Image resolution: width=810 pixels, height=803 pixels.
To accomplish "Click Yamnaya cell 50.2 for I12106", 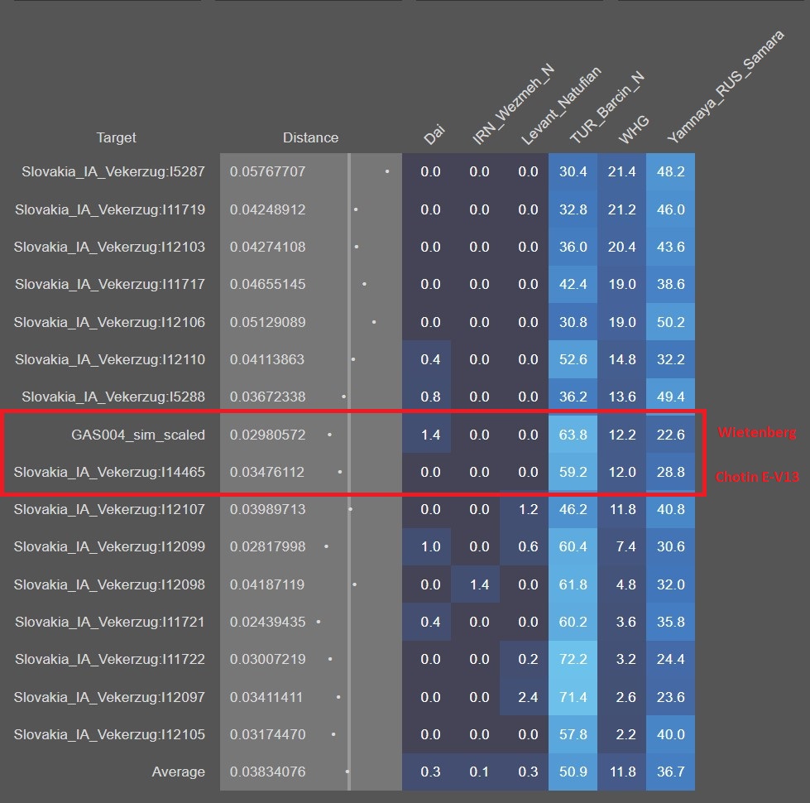I will point(670,322).
